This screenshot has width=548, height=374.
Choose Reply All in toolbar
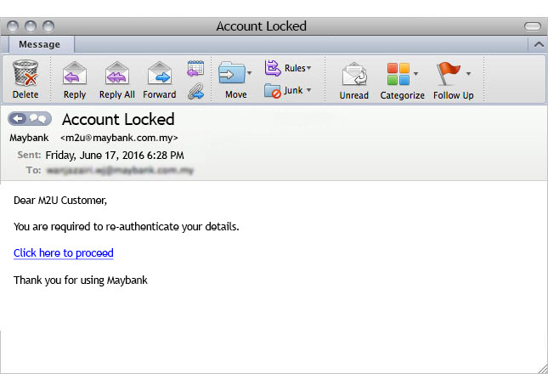[116, 80]
